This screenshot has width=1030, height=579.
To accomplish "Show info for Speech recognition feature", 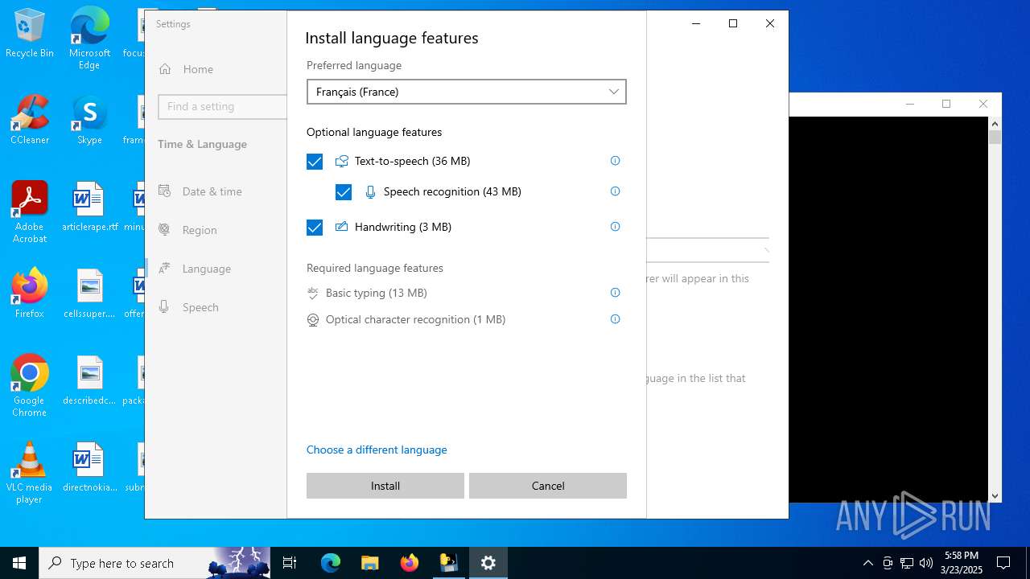I will 616,191.
